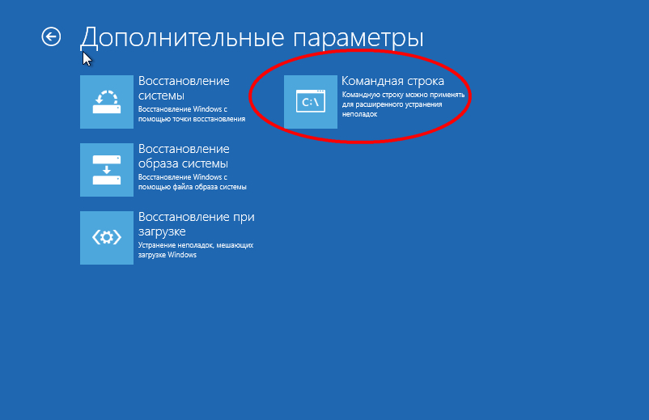Click the page heading 'Дополнительные параметры'

252,38
